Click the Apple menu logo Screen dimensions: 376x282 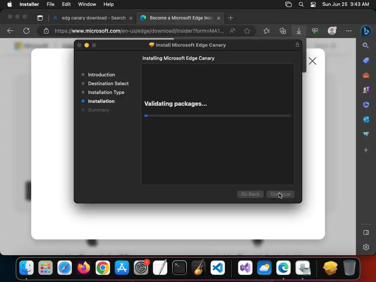click(10, 4)
